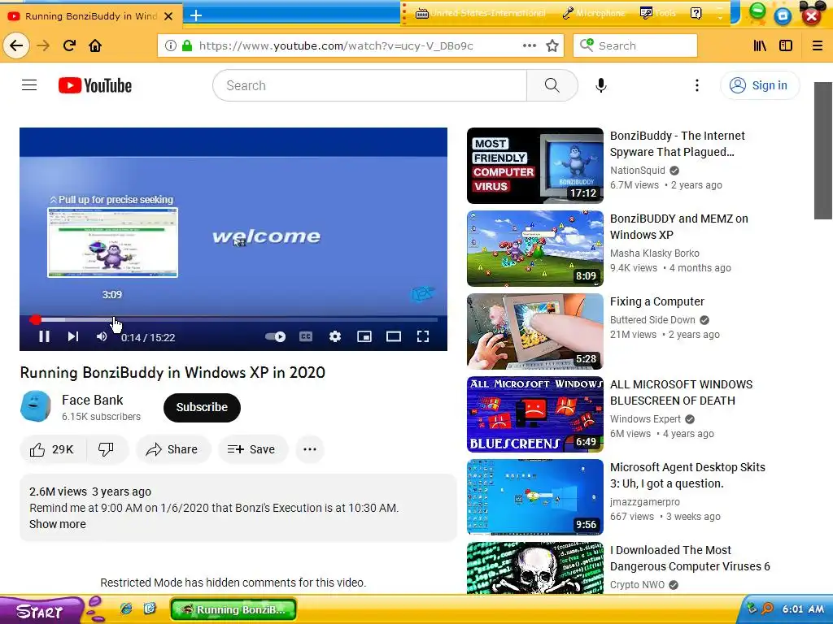Open the Fixing a Computer video thumbnail
This screenshot has height=624, width=833.
click(535, 331)
